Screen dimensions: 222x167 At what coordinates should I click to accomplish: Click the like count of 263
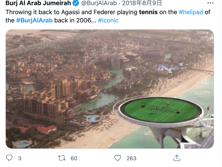tap(132, 158)
